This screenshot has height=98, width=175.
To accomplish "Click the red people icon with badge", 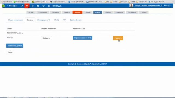I will pos(27,6).
